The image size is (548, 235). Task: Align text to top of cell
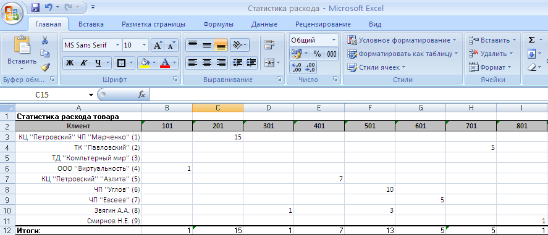[x=193, y=45]
